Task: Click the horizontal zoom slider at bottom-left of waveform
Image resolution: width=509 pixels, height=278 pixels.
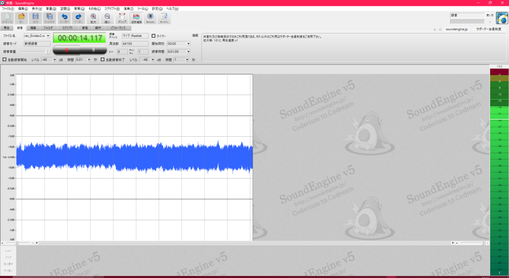Action: tap(17, 243)
